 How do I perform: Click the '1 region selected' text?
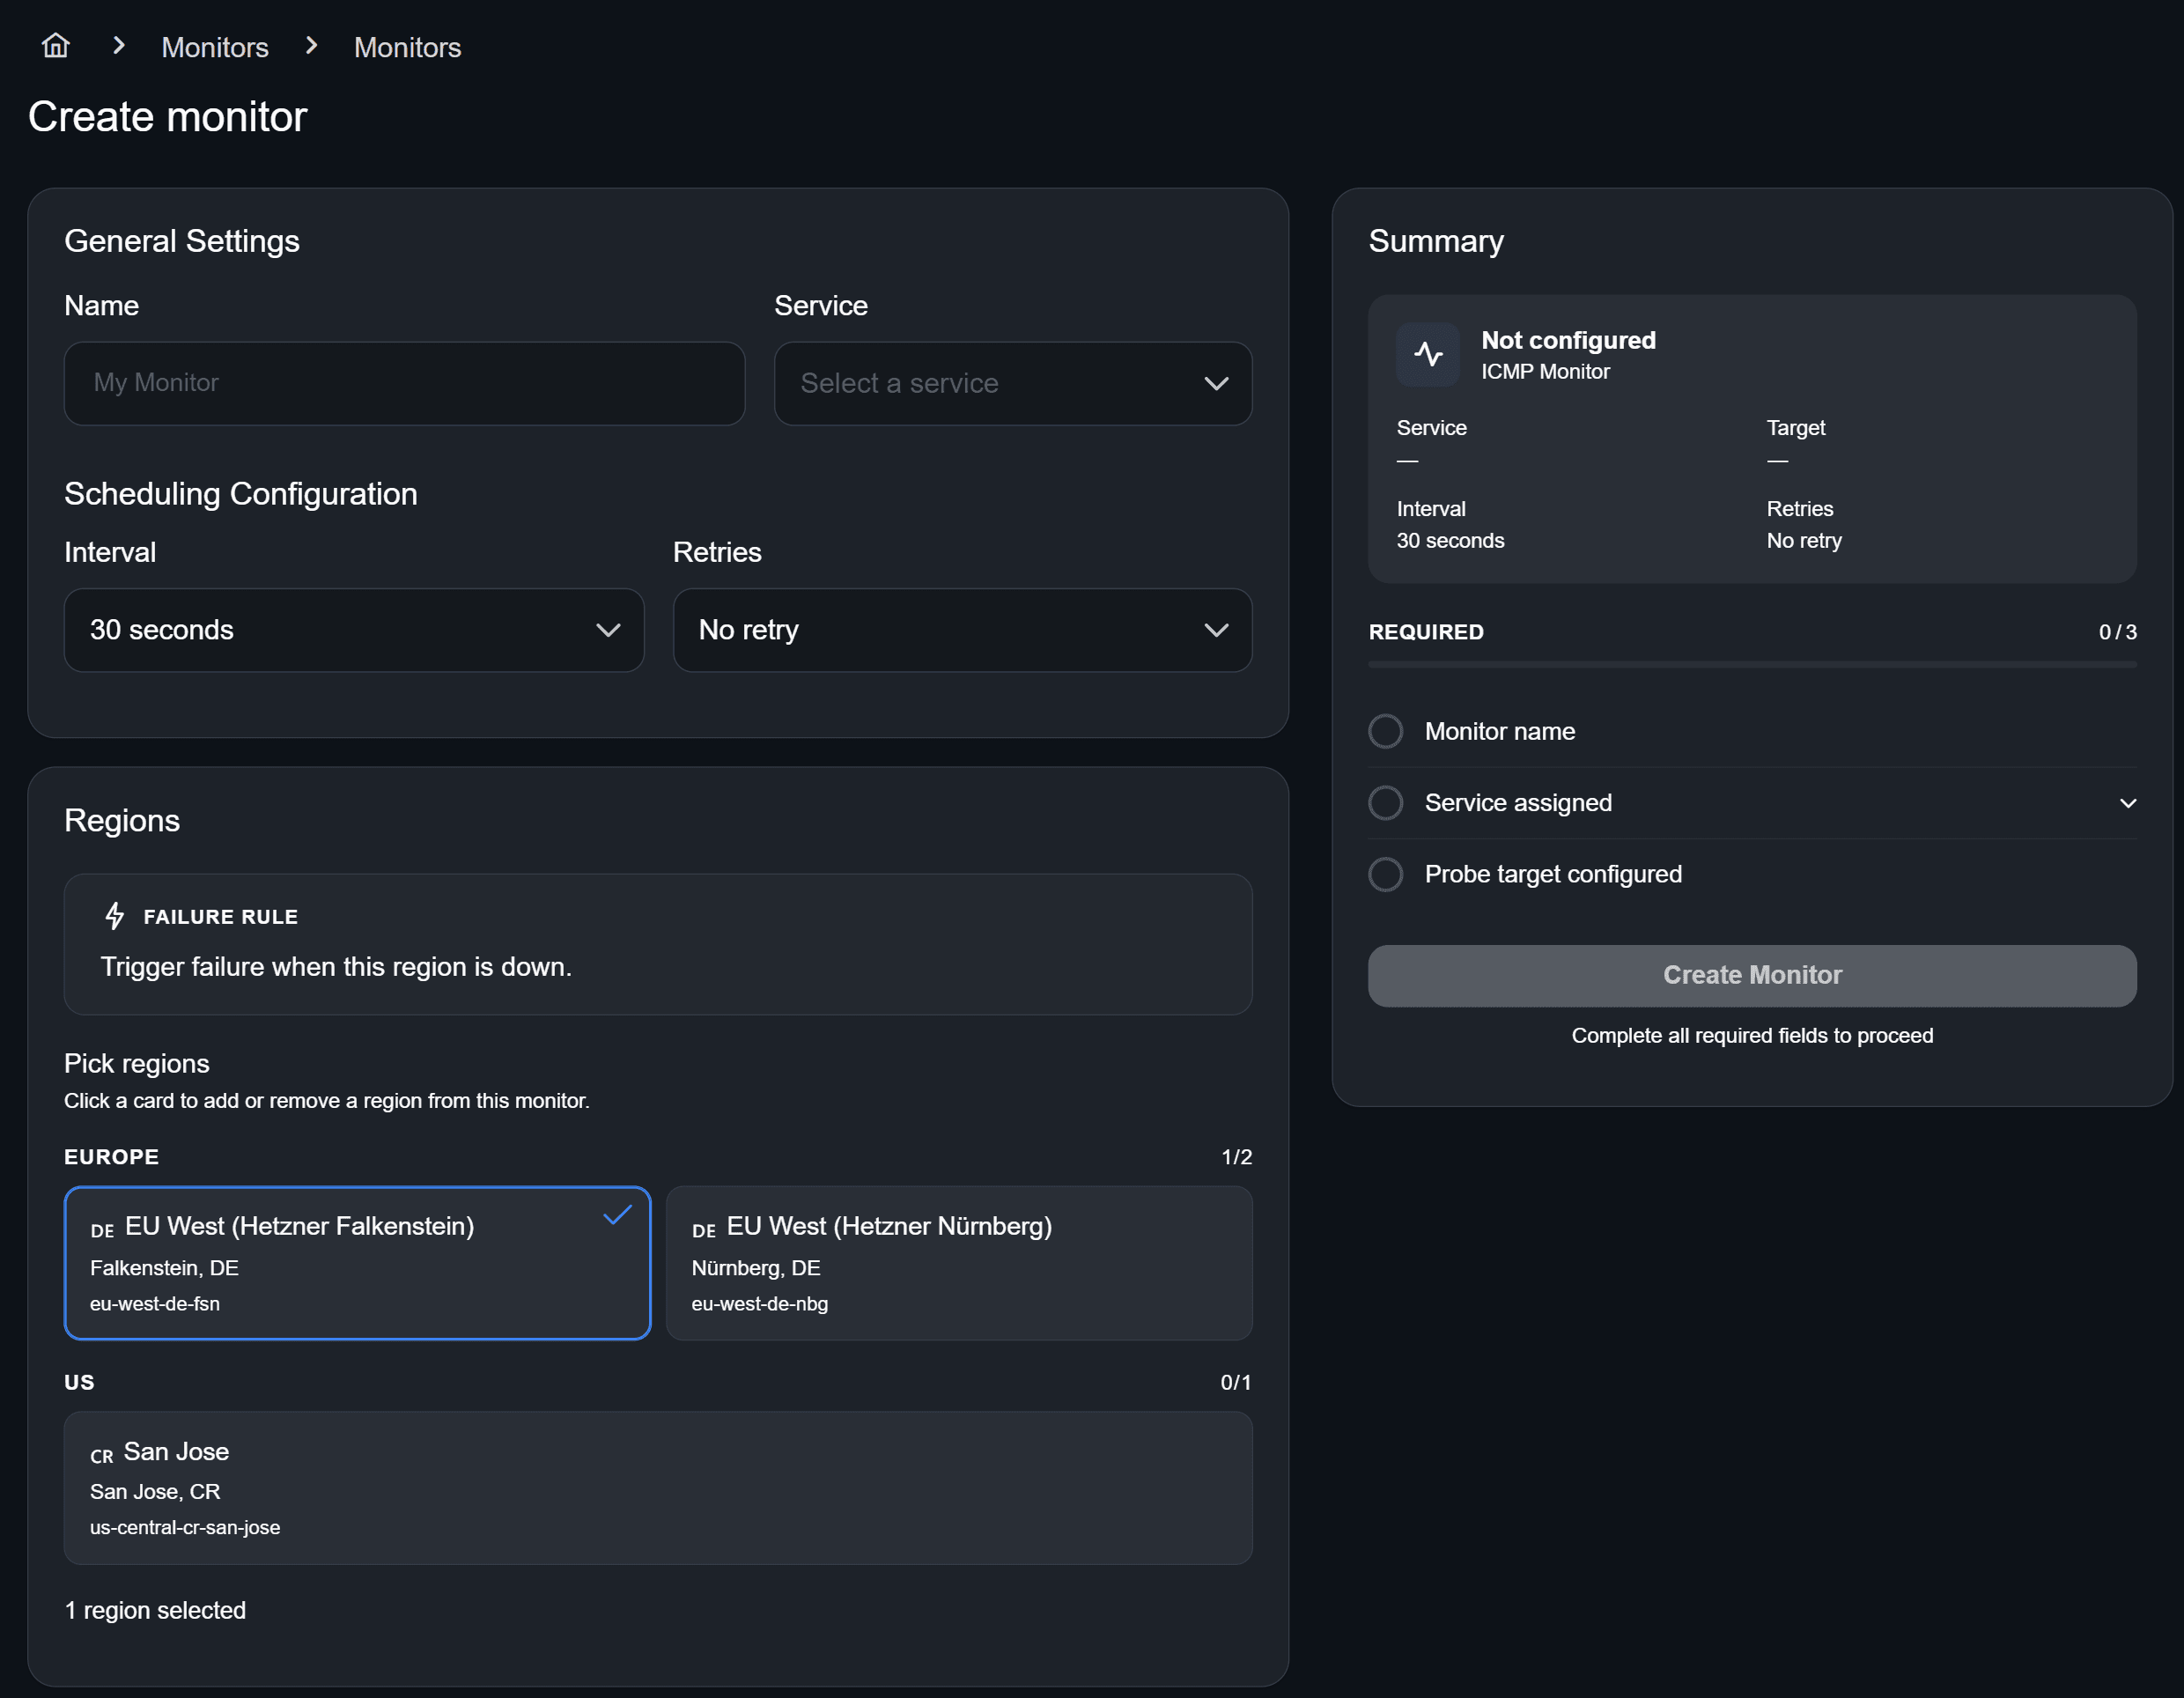(x=155, y=1610)
